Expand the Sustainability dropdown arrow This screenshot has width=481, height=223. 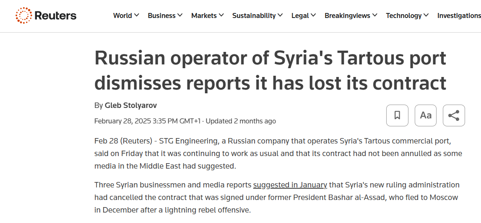coord(280,15)
